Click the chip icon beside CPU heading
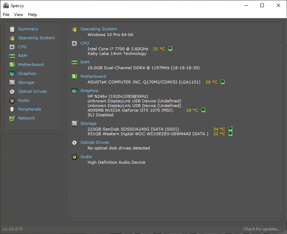Image resolution: width=287 pixels, height=234 pixels. (x=74, y=44)
